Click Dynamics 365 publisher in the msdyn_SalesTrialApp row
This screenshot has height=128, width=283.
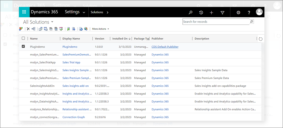160,62
